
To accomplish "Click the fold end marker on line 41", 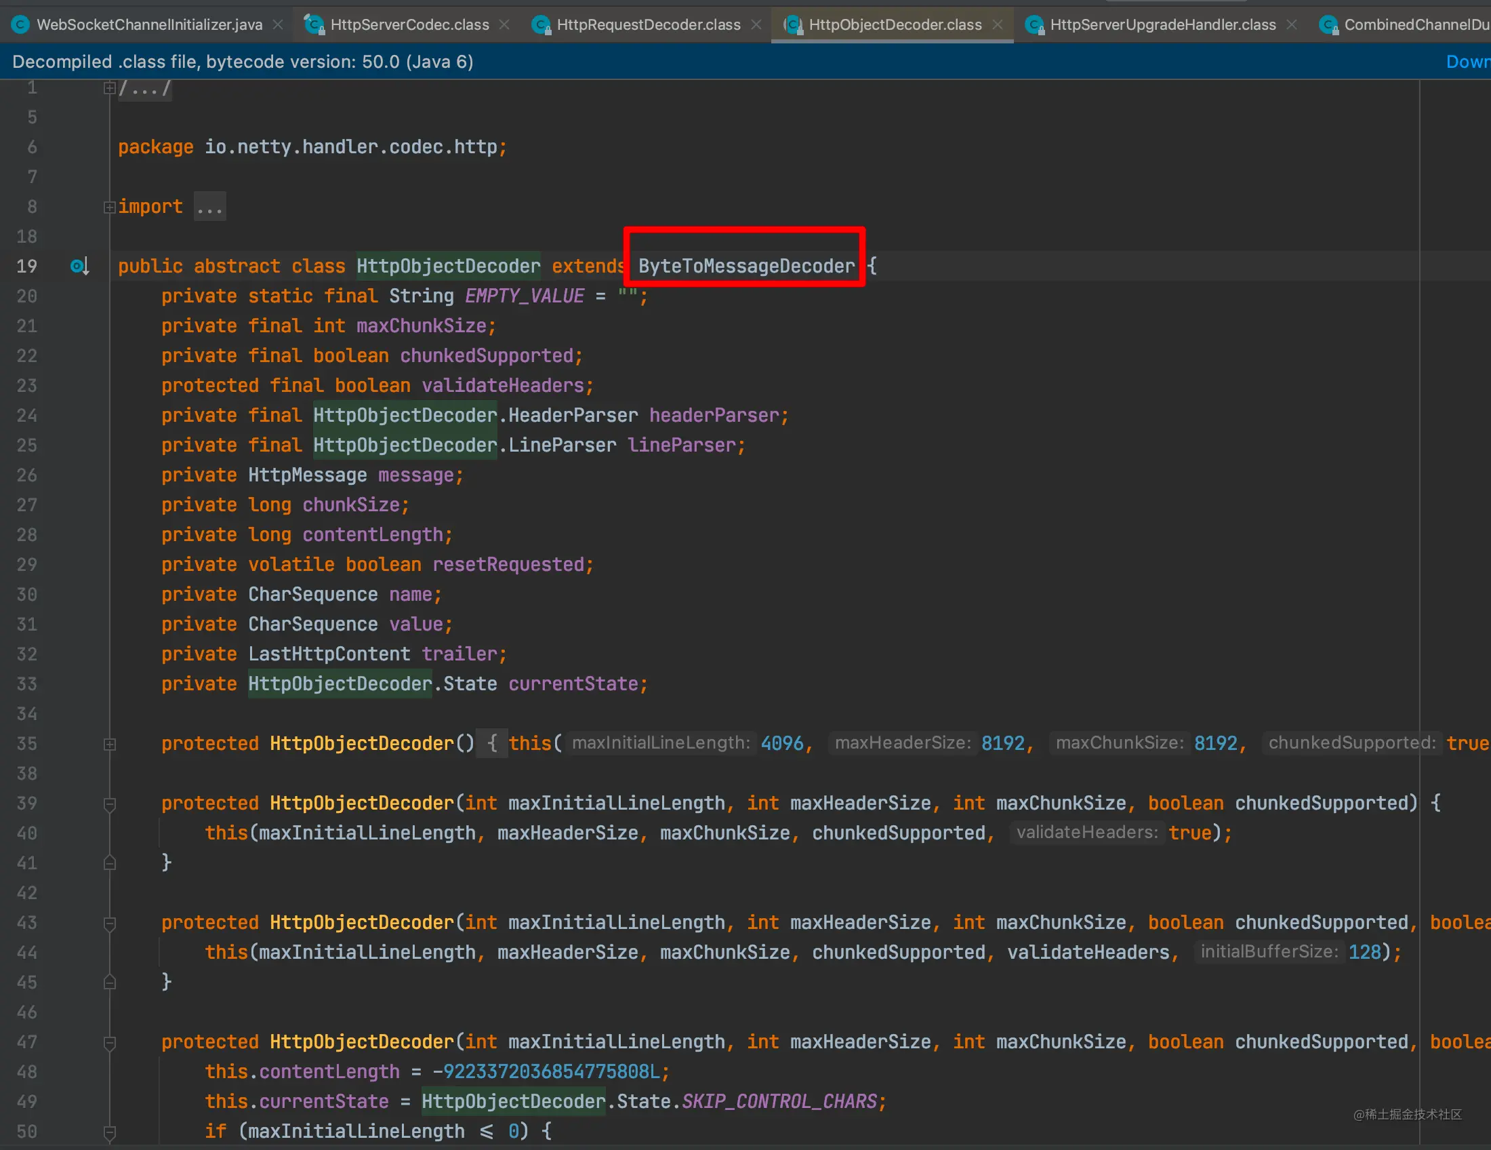I will tap(109, 863).
